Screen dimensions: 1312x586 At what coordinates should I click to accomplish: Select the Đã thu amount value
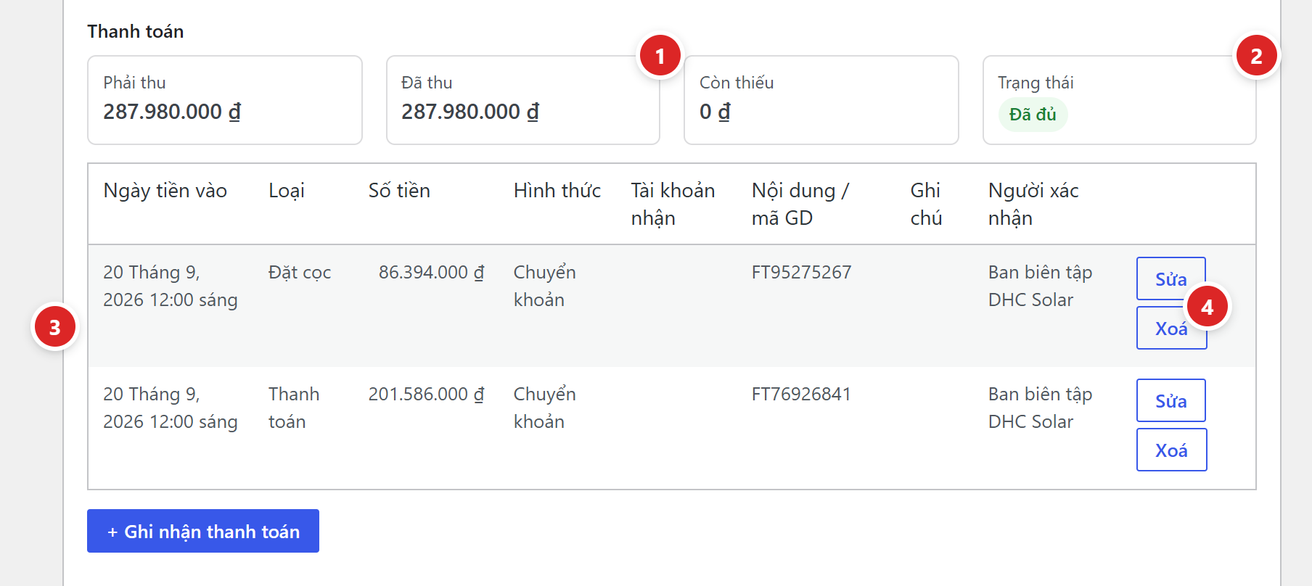tap(470, 112)
